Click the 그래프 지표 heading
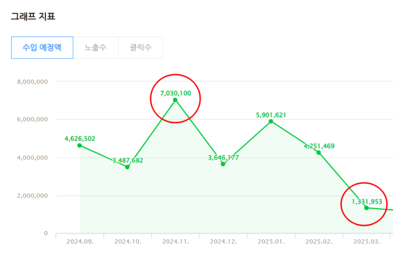Image resolution: width=393 pixels, height=269 pixels. coord(33,16)
